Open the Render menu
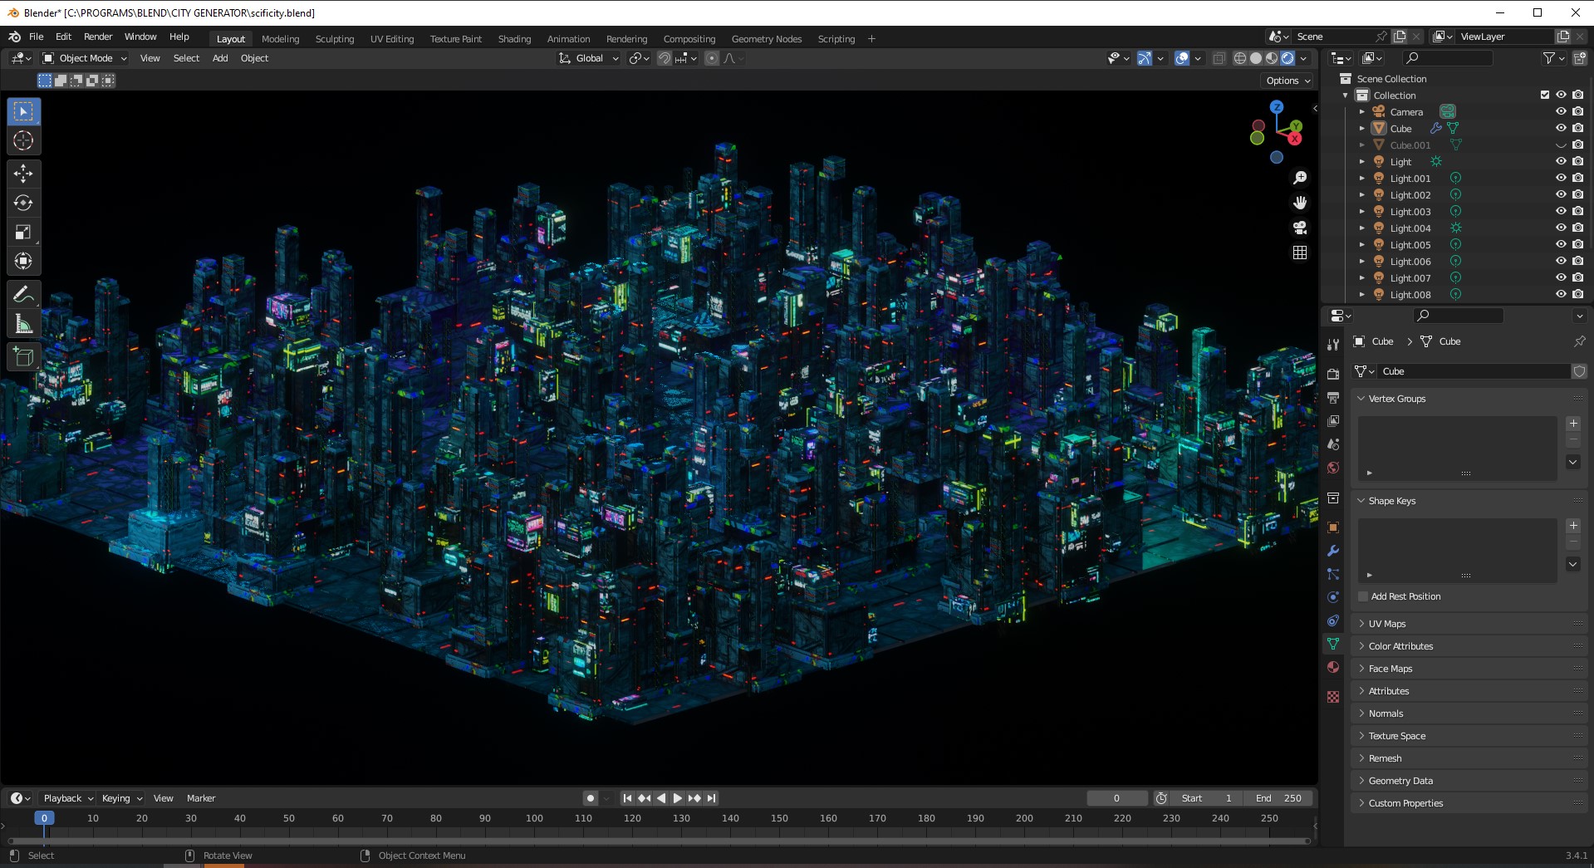This screenshot has width=1594, height=868. (x=97, y=37)
